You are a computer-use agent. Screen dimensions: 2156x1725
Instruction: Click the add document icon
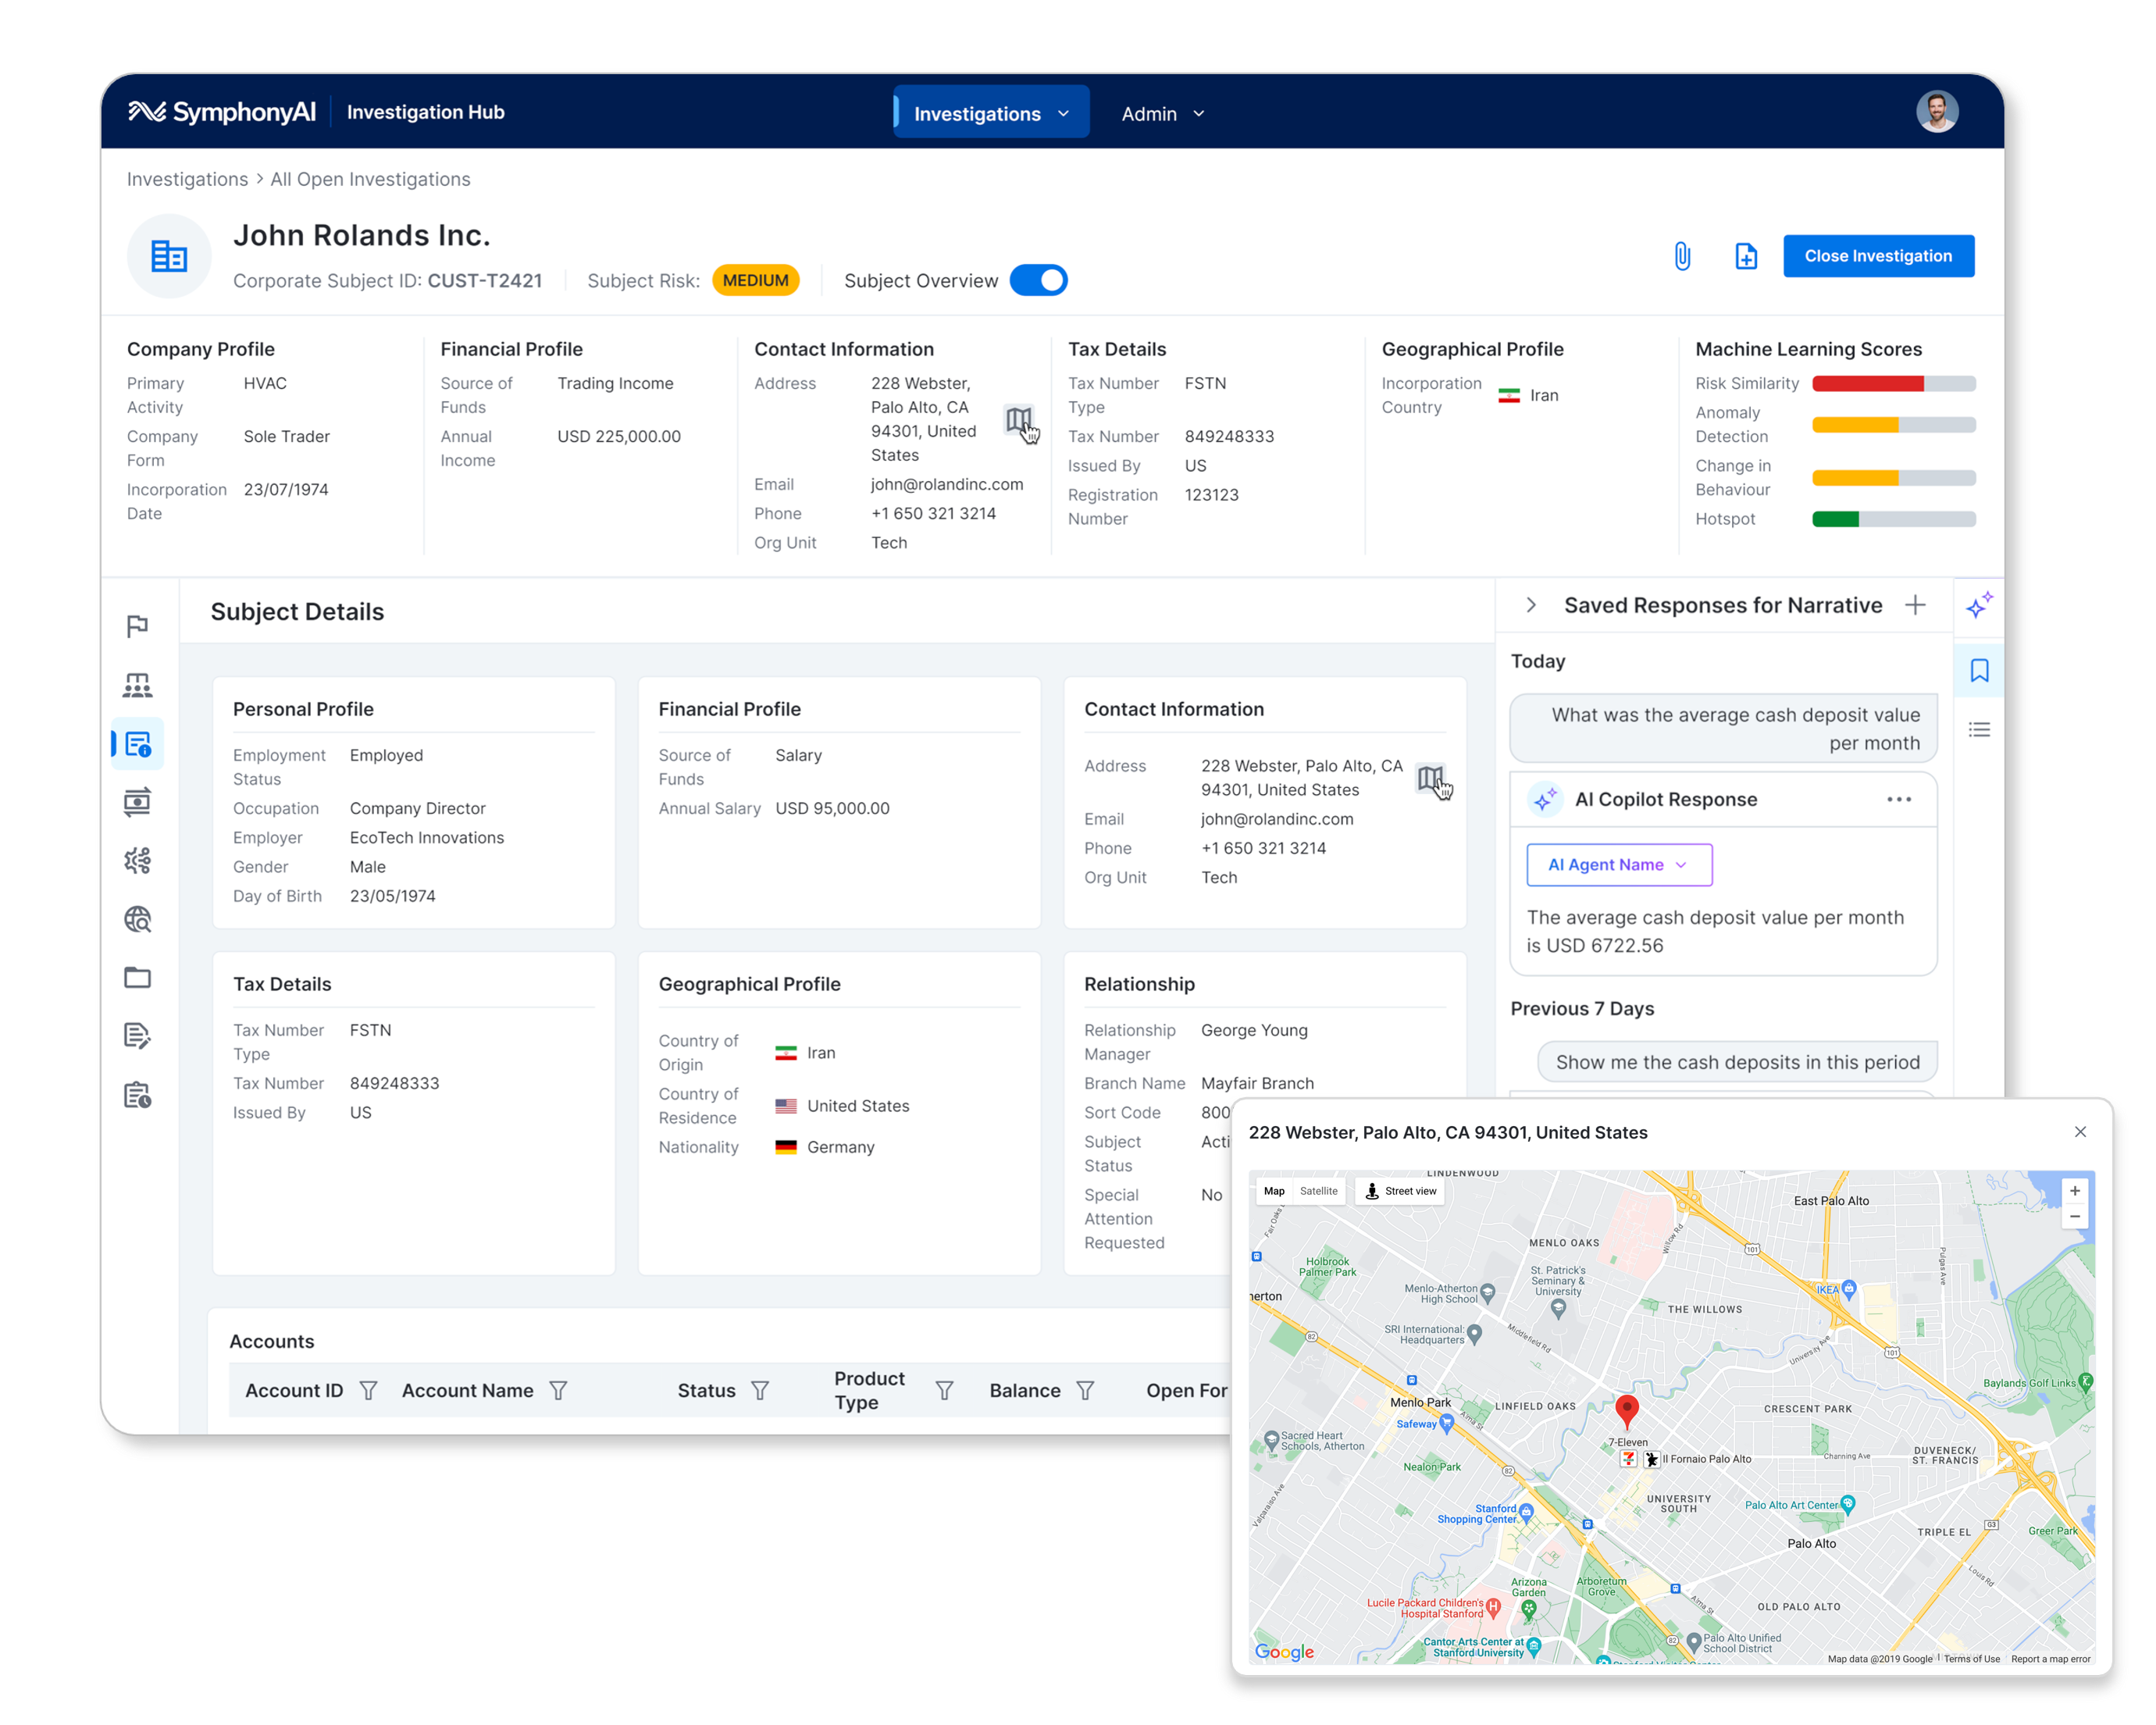click(1745, 257)
